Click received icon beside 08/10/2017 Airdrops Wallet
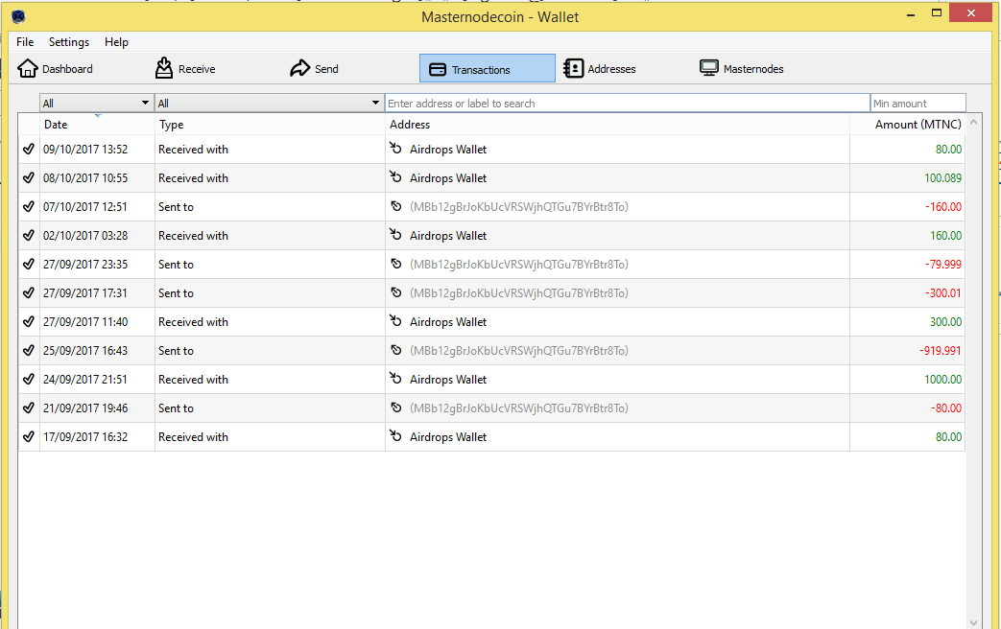 coord(395,177)
